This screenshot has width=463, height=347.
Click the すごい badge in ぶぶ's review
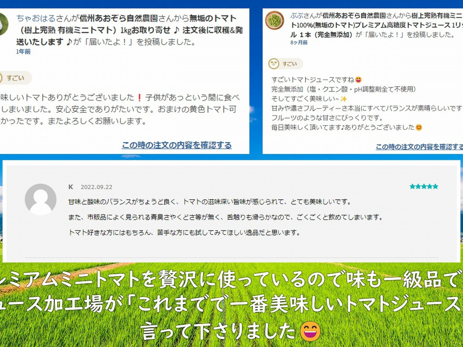point(285,64)
